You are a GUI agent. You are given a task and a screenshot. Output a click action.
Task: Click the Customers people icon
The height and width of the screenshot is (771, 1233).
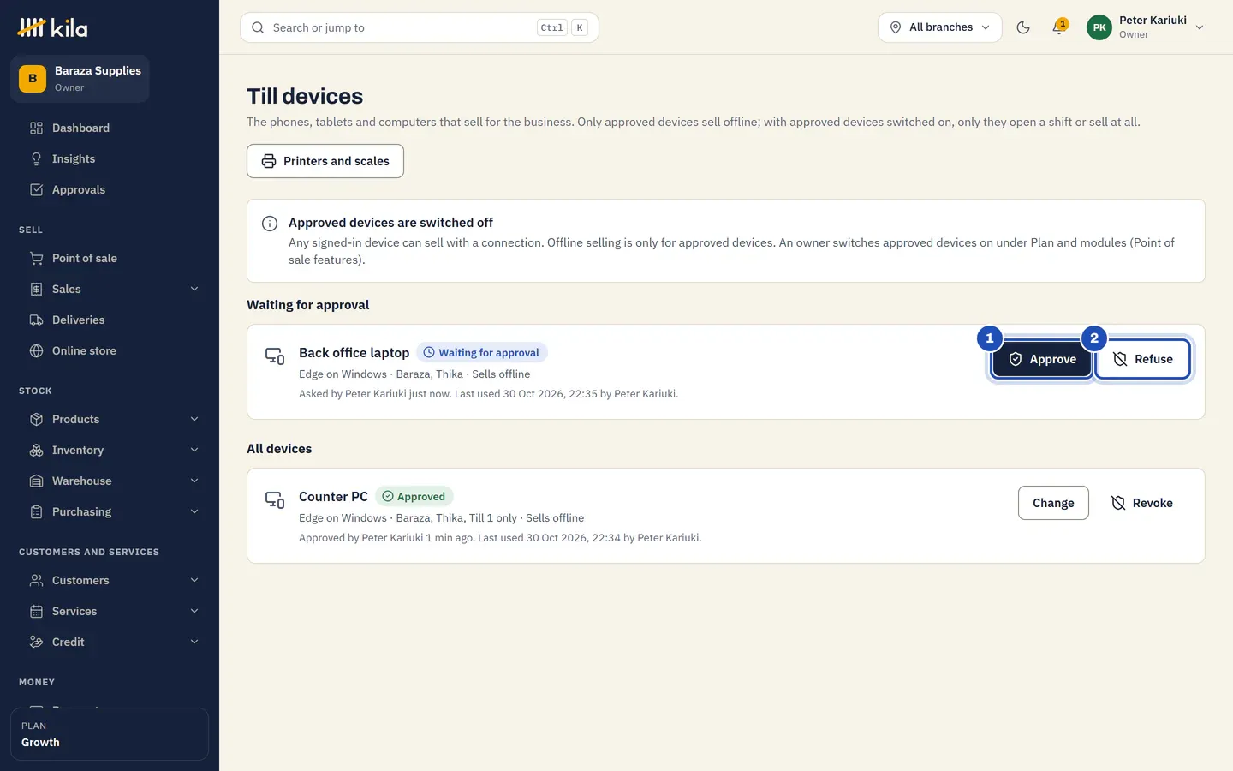tap(36, 581)
